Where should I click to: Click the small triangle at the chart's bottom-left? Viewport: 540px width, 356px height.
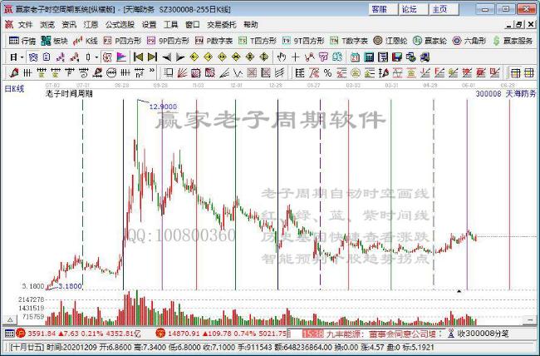pos(10,319)
